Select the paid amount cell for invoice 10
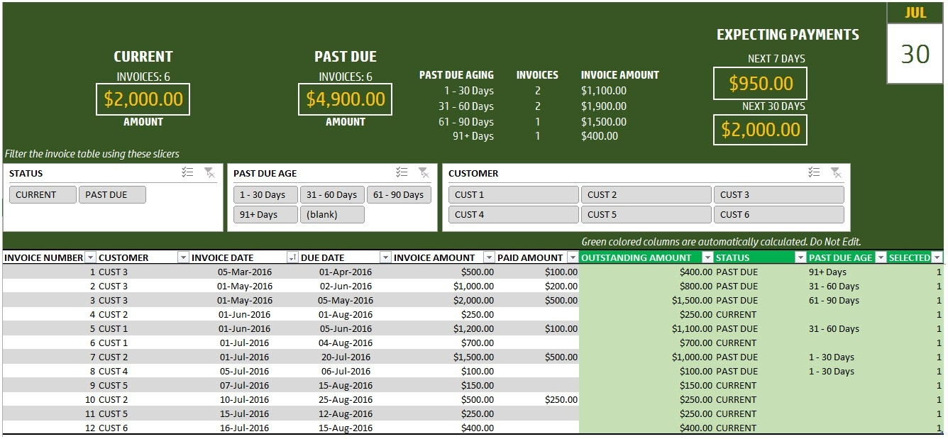Viewport: 948px width, 439px height. click(x=537, y=399)
